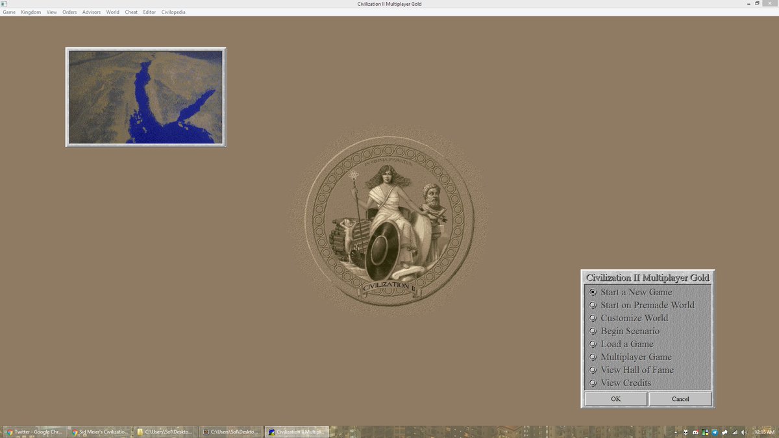Select the View Hall of Fame option
This screenshot has width=779, height=438.
pyautogui.click(x=631, y=370)
